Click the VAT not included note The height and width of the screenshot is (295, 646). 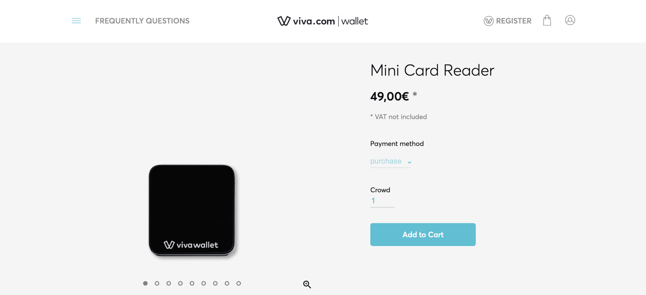click(398, 116)
